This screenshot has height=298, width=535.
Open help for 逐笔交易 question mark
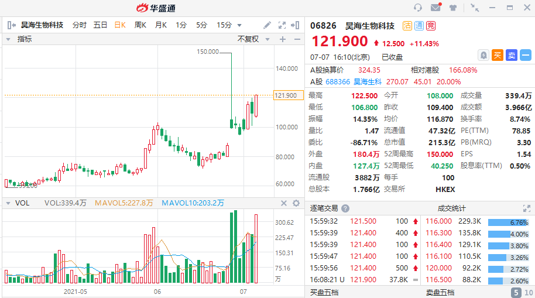pyautogui.click(x=345, y=208)
